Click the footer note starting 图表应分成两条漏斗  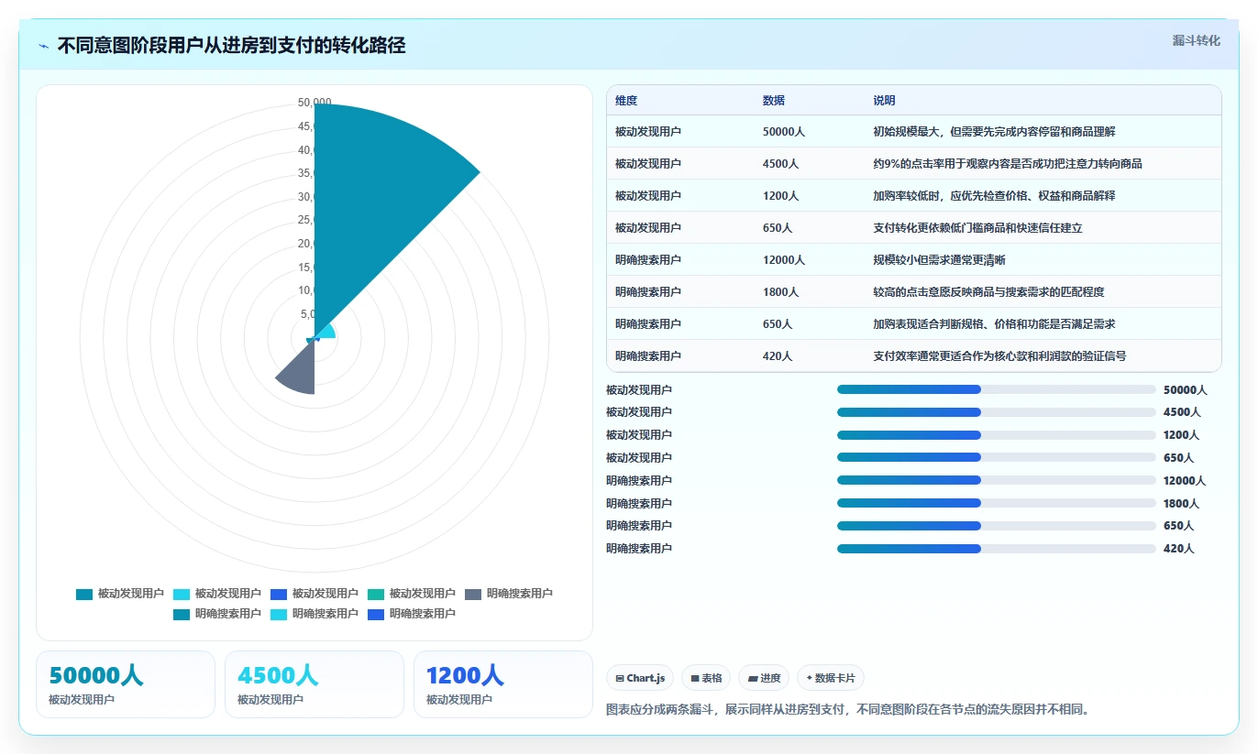pyautogui.click(x=848, y=709)
